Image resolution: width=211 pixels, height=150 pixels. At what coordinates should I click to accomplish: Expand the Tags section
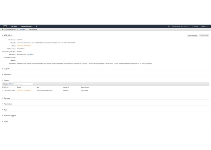click(5, 110)
